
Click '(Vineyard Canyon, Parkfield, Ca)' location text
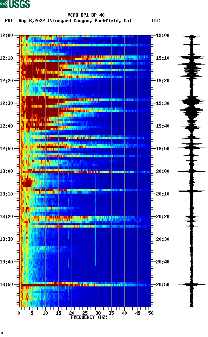90,21
